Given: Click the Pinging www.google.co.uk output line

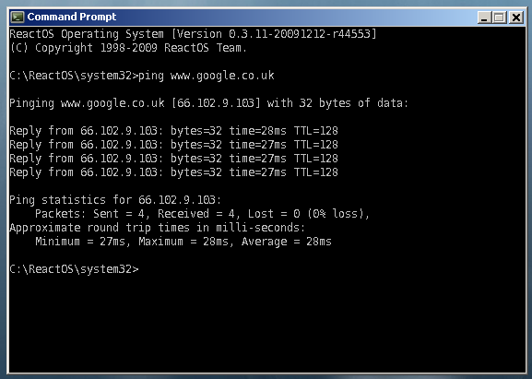Looking at the screenshot, I should (x=208, y=103).
